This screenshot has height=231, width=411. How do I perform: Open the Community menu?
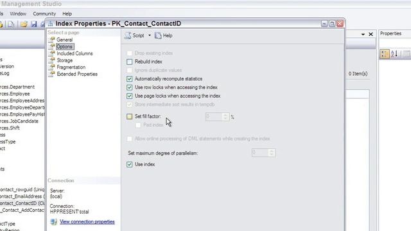coord(44,13)
